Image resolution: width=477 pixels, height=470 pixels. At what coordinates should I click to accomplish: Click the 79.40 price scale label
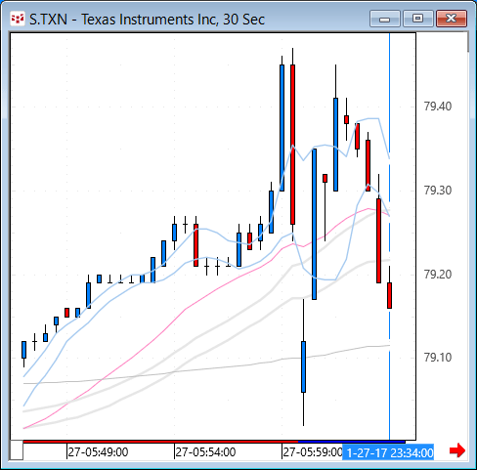coord(438,107)
